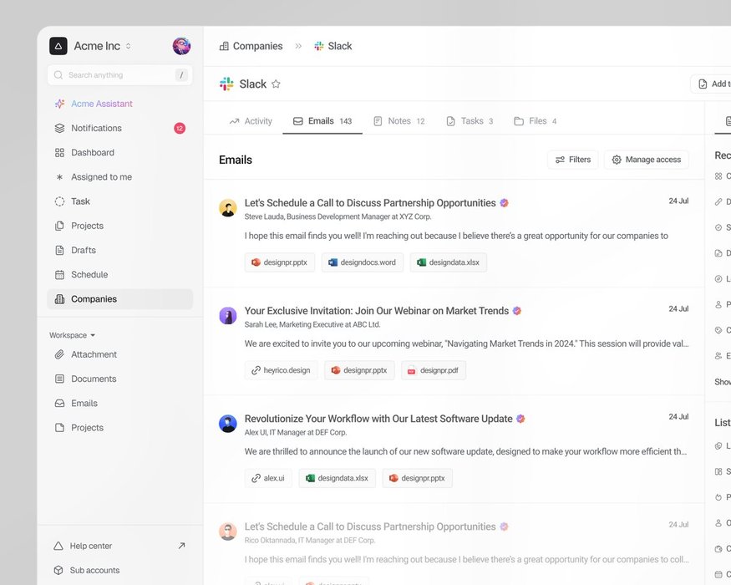Open Acme Assistant sparkle icon
Screen dimensions: 731x585
[x=59, y=104]
